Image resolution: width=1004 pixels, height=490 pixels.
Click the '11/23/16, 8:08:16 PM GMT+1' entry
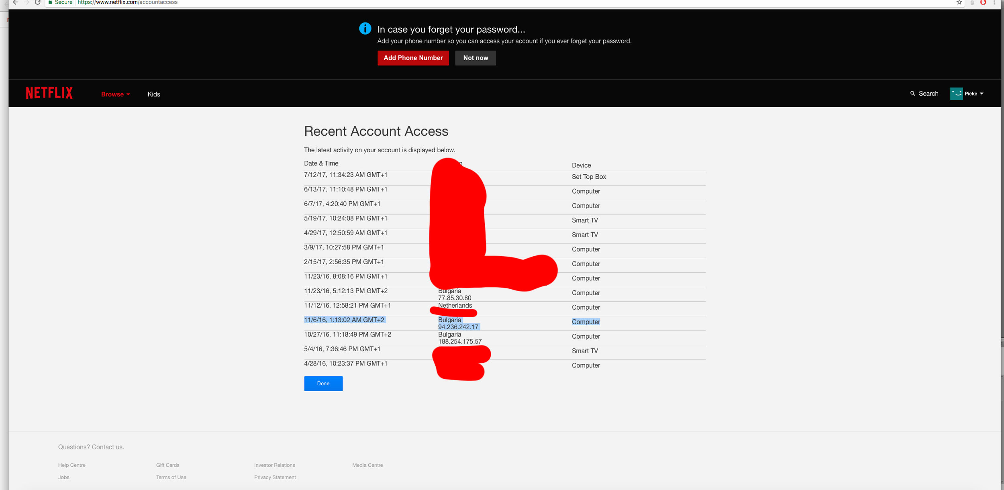pyautogui.click(x=346, y=276)
